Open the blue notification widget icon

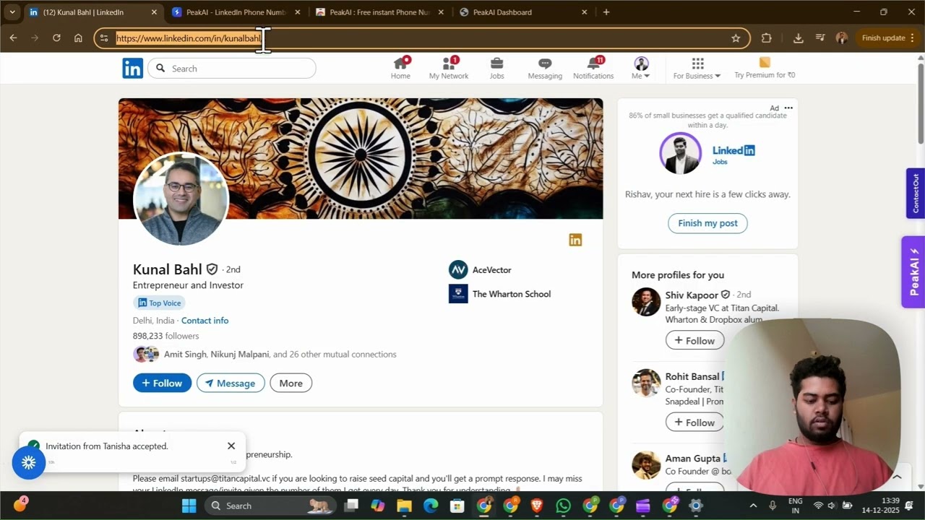point(29,463)
